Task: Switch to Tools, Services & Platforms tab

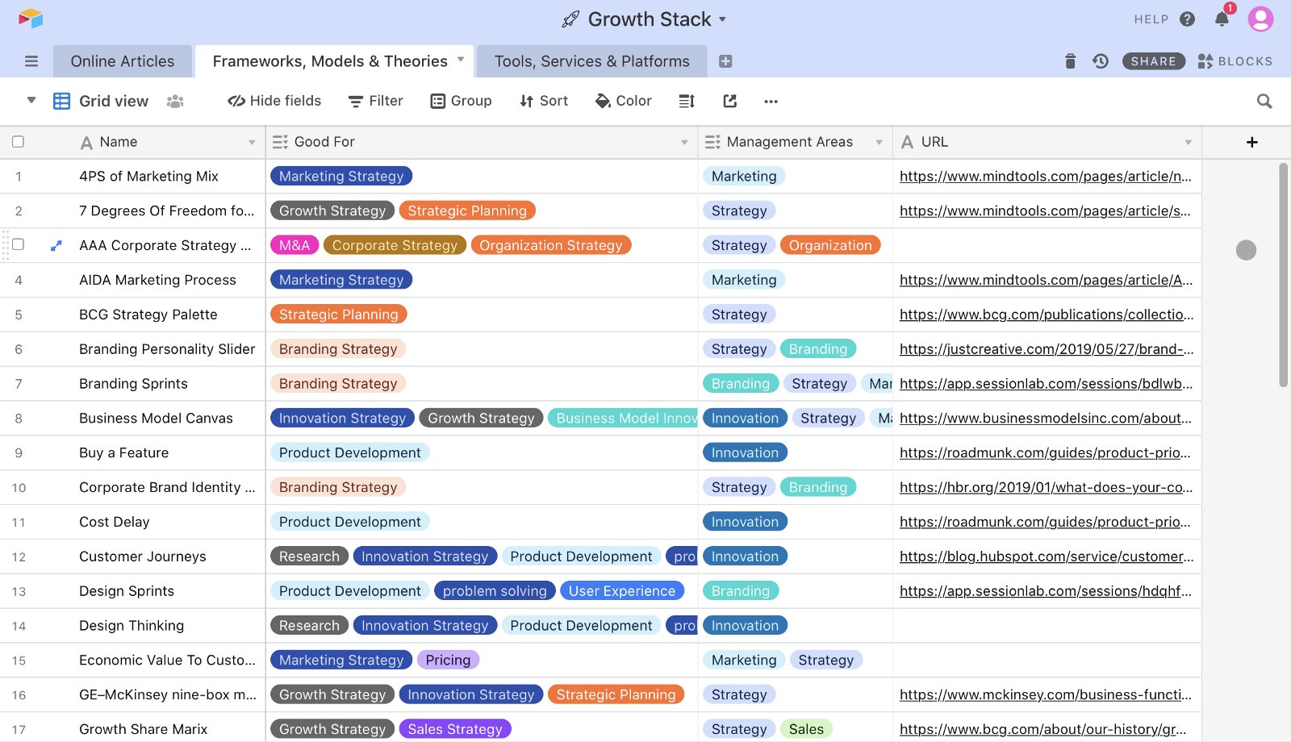Action: [x=592, y=61]
